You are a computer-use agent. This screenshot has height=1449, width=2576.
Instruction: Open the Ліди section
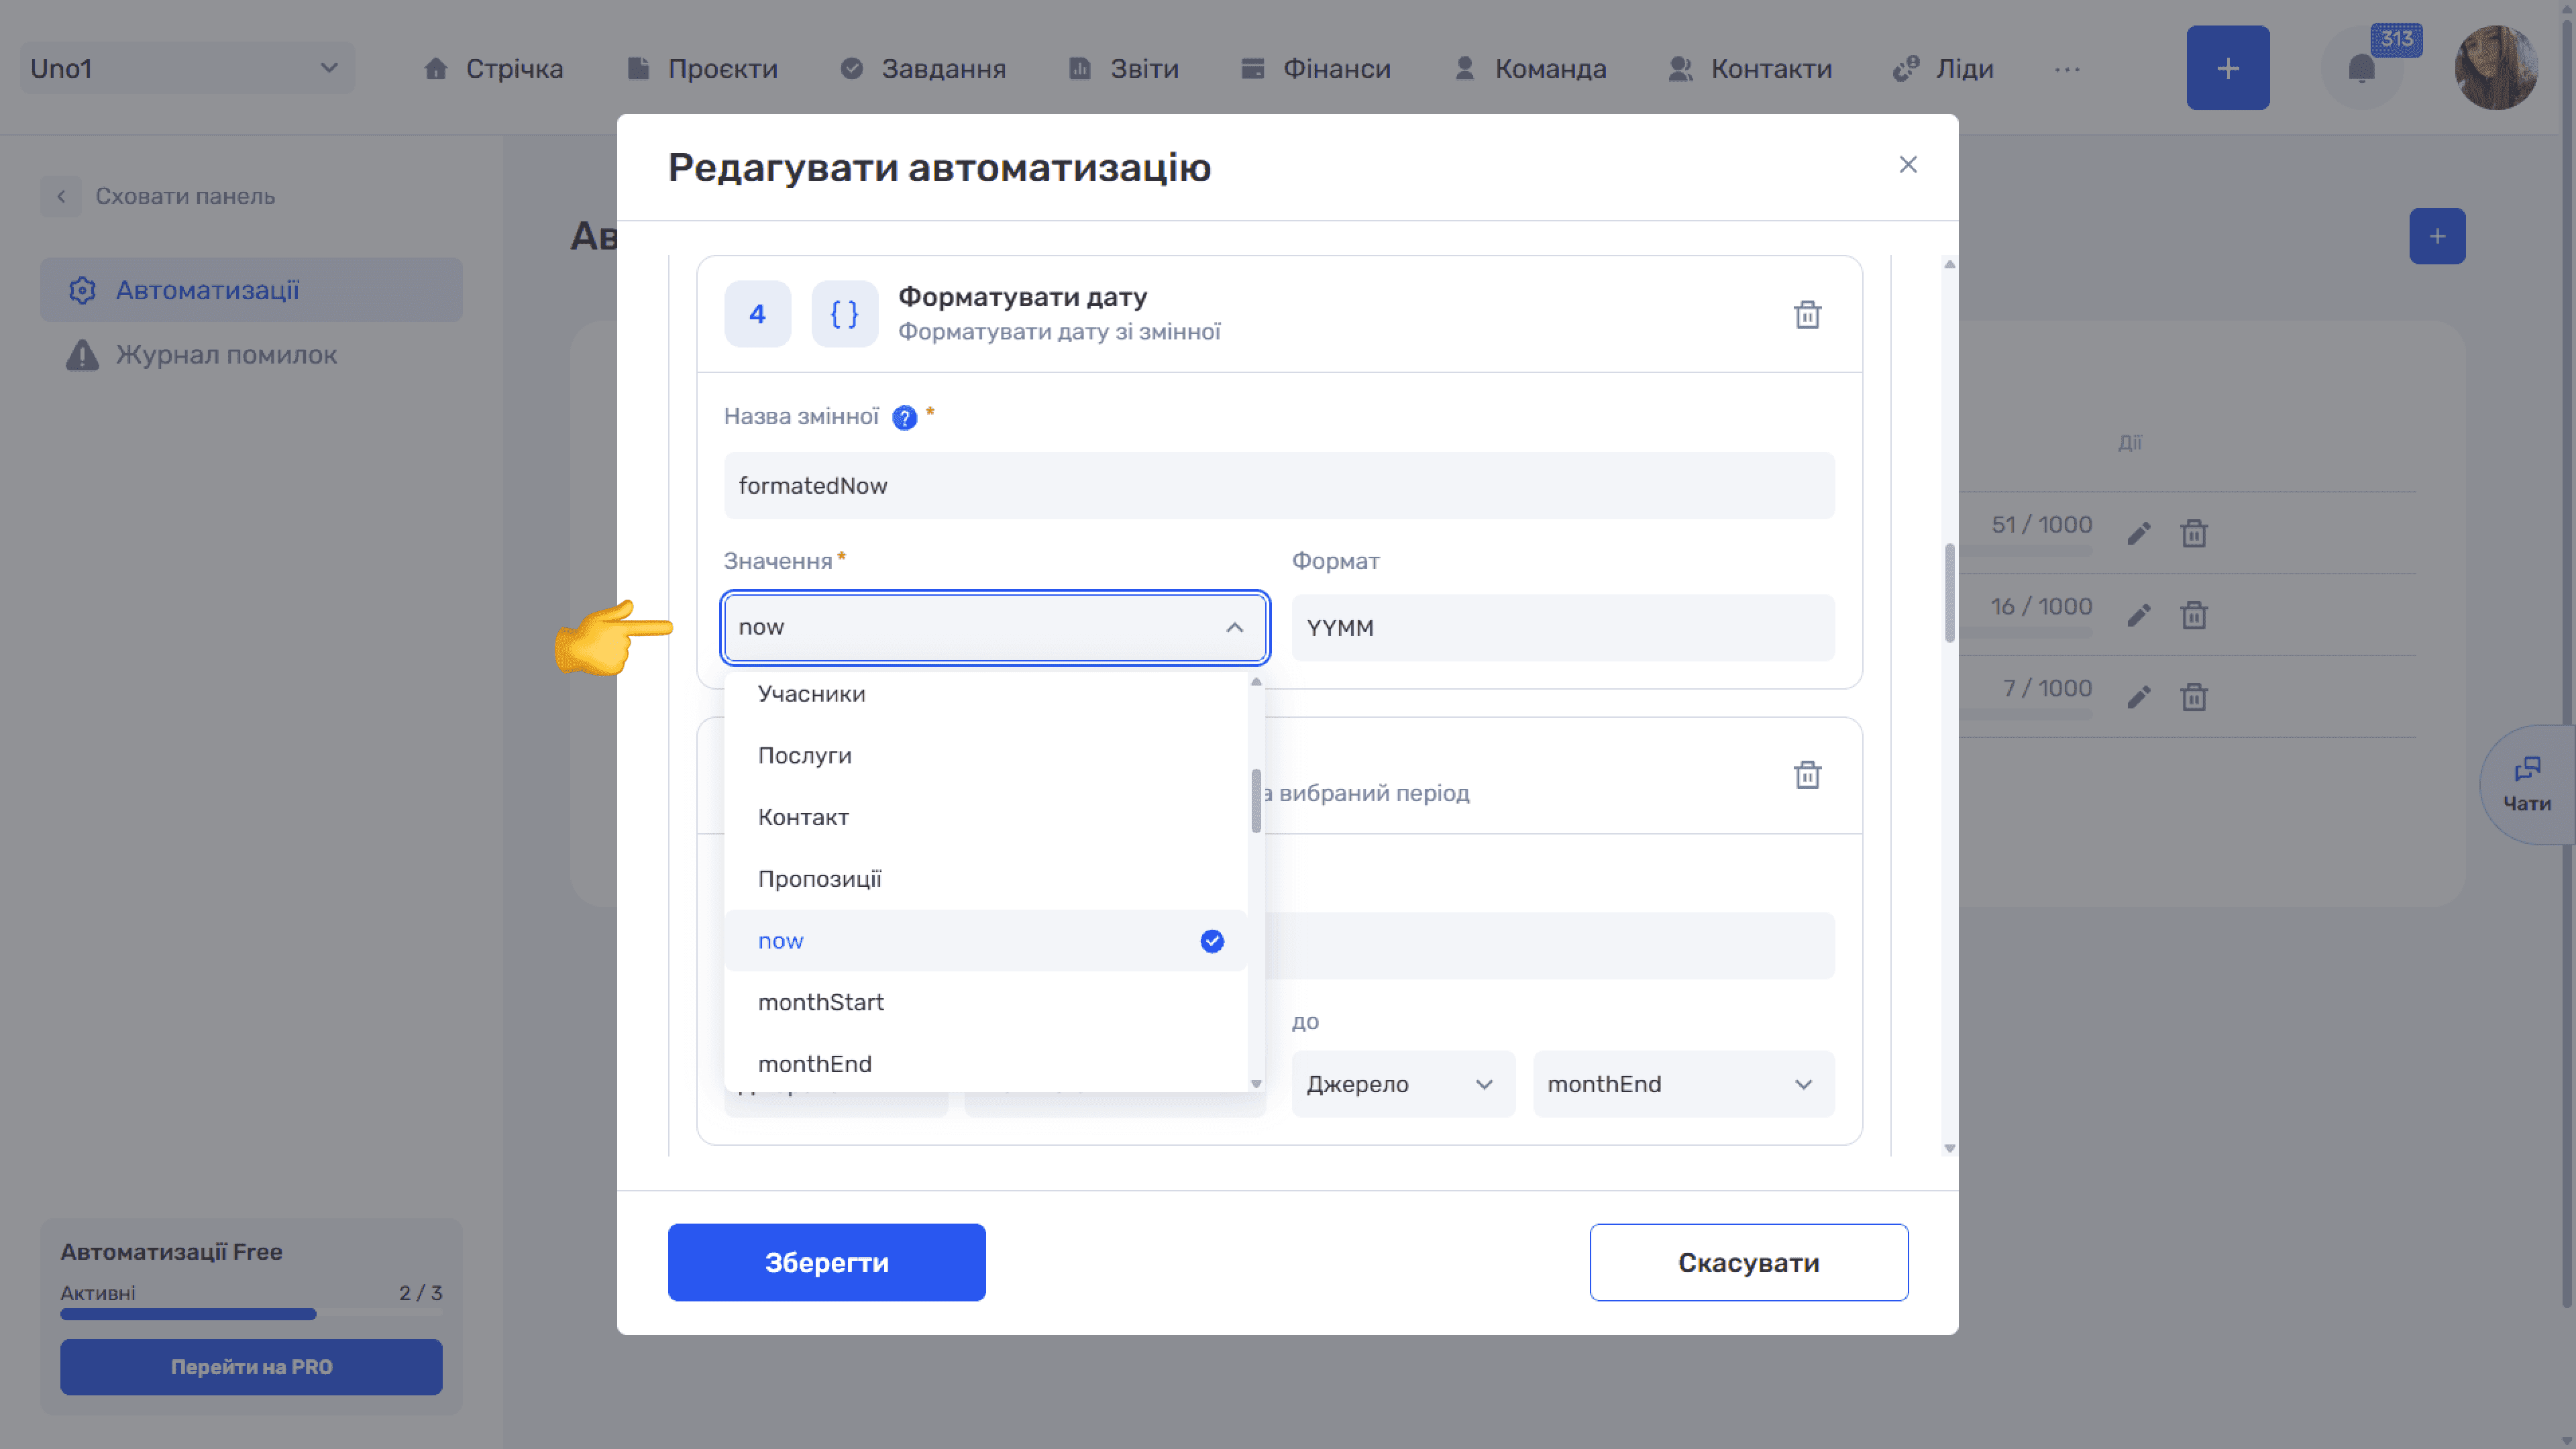[x=1942, y=68]
